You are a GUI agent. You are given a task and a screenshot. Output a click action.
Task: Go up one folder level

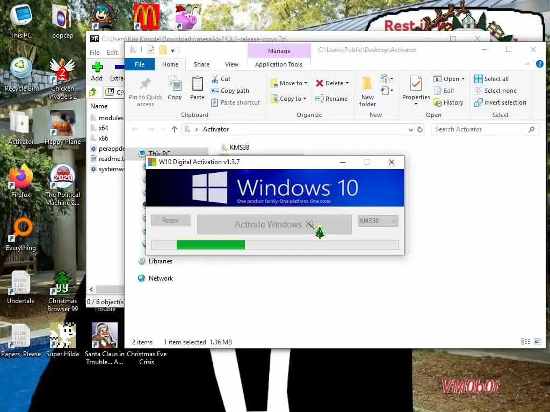pos(175,129)
